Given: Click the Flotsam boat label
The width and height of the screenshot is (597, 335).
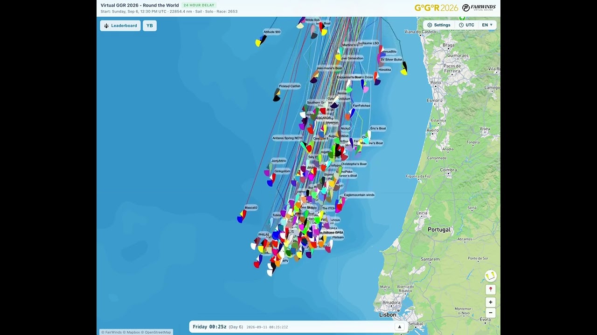Looking at the screenshot, I should coord(338,237).
